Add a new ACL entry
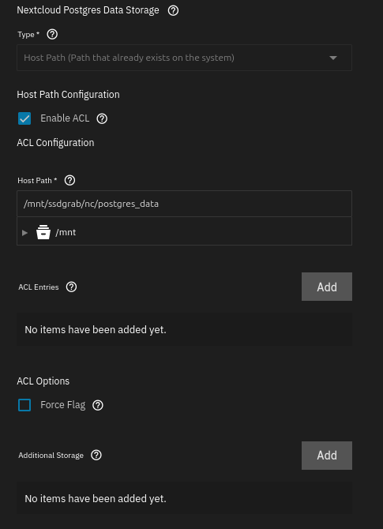Viewport: 383px width, 529px height. tap(327, 287)
